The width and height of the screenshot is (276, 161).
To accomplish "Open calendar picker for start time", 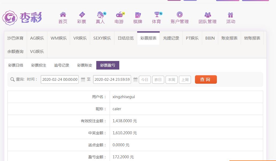I will click(83, 79).
